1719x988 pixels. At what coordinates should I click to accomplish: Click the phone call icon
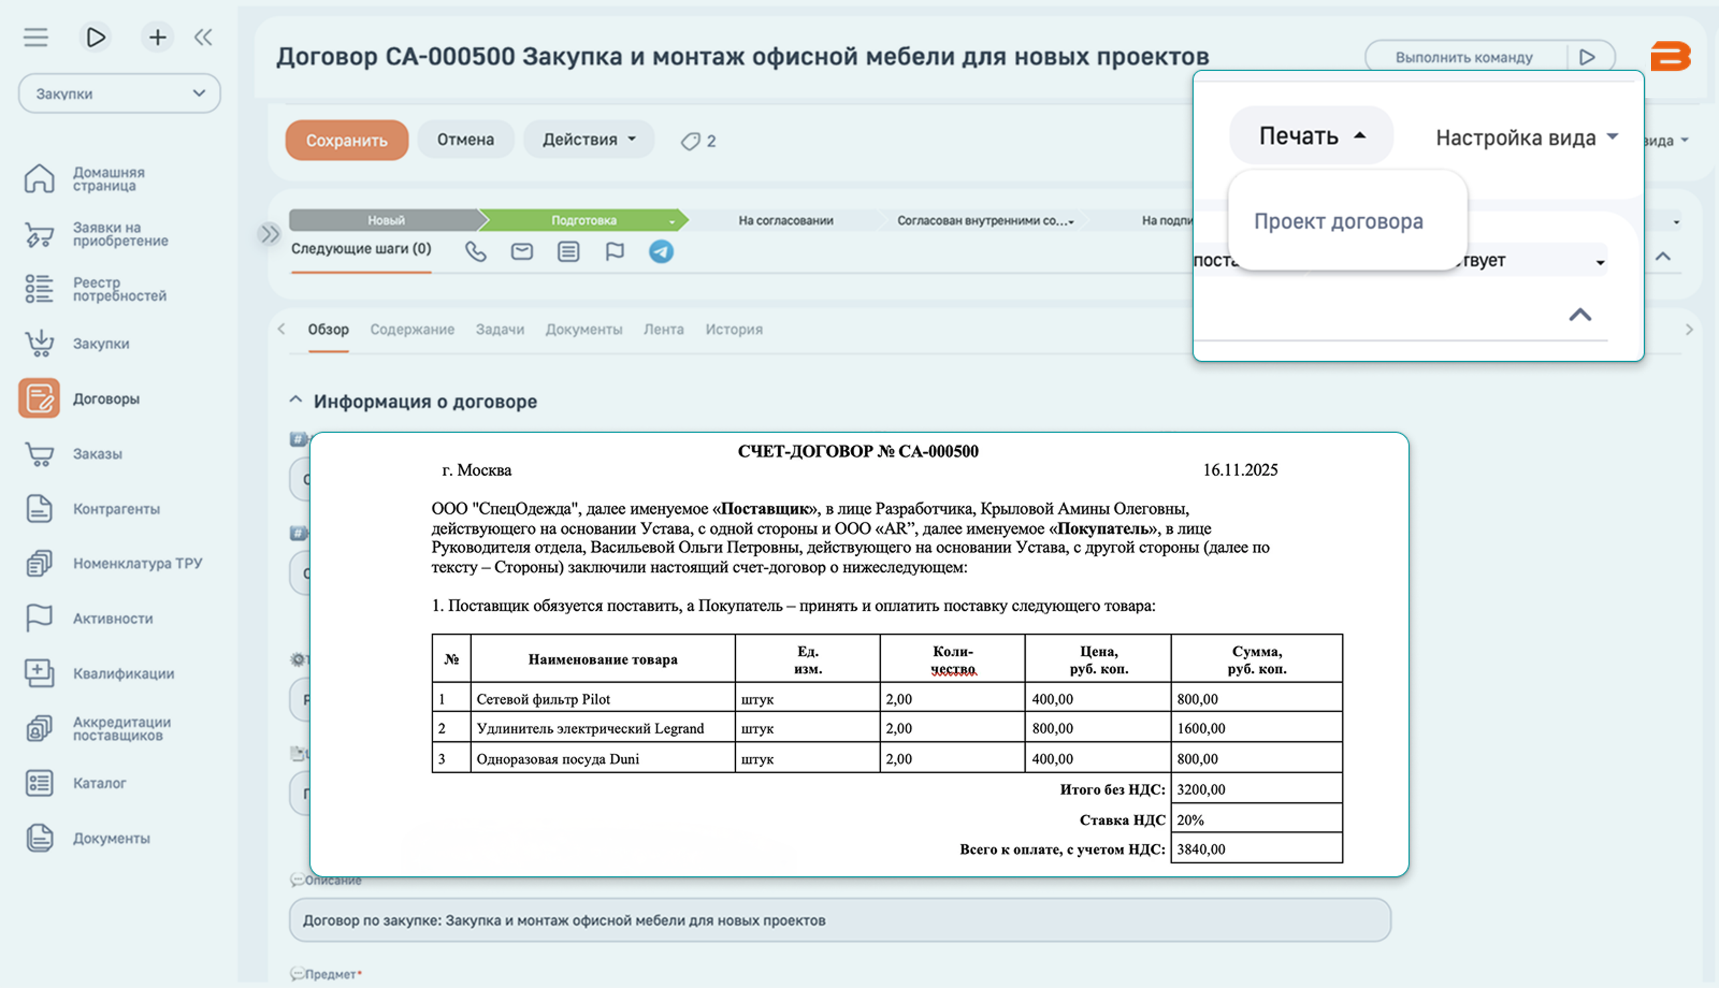[475, 252]
